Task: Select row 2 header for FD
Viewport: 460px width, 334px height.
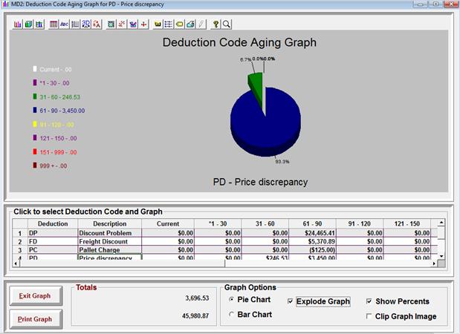Action: [x=20, y=242]
